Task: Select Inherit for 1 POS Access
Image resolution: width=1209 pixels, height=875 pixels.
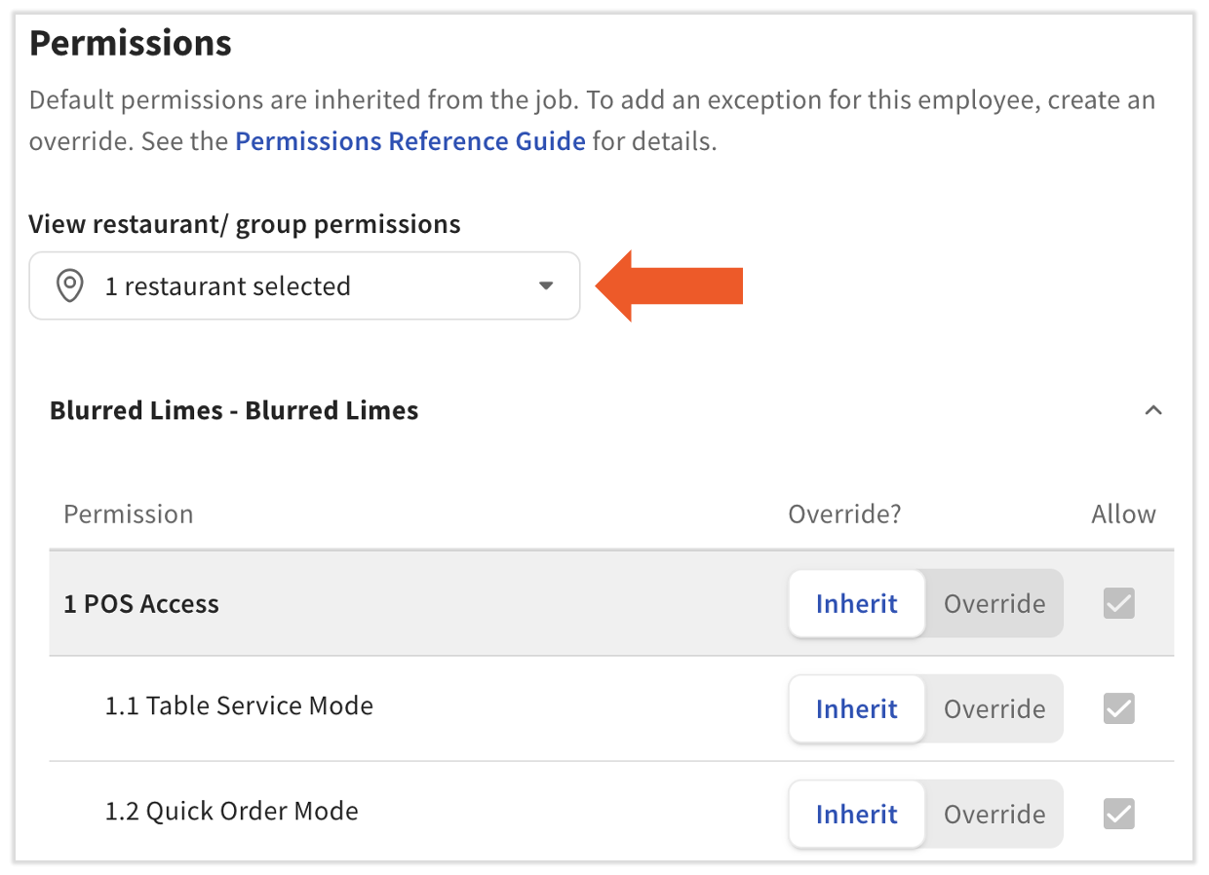Action: 856,603
